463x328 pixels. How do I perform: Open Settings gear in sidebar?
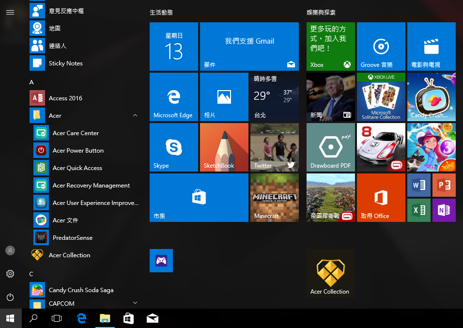[x=10, y=274]
